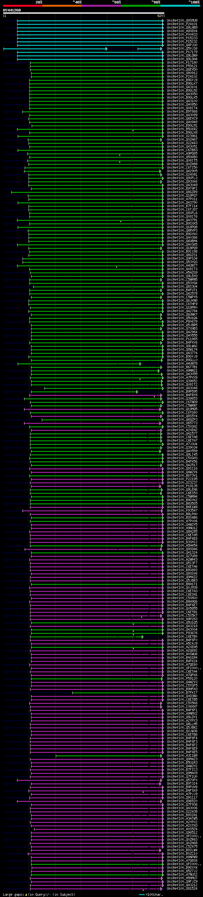Click the UniRef100_C6TND9 label
This screenshot has width=203, height=897.
pos(182,402)
